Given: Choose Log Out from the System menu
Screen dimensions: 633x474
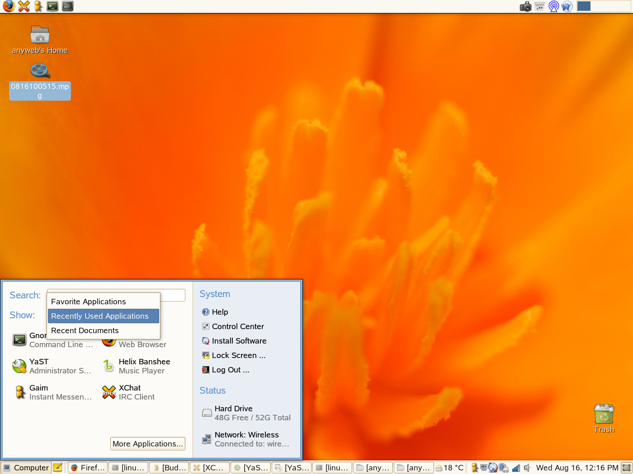Looking at the screenshot, I should pos(229,370).
